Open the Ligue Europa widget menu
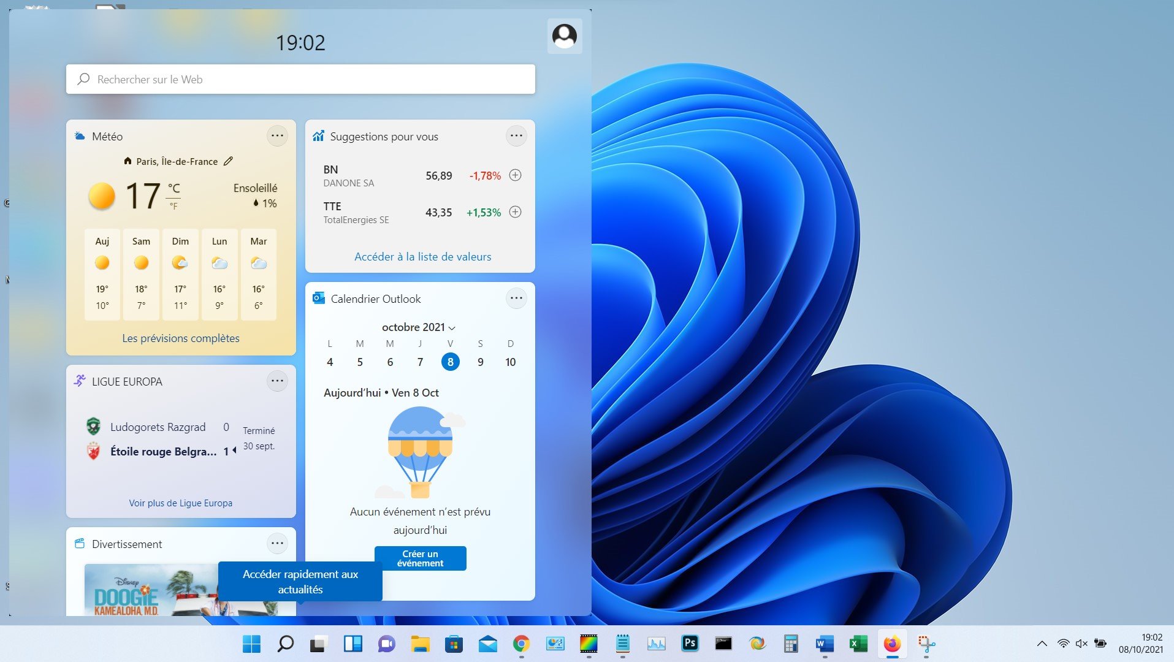1174x662 pixels. click(277, 381)
